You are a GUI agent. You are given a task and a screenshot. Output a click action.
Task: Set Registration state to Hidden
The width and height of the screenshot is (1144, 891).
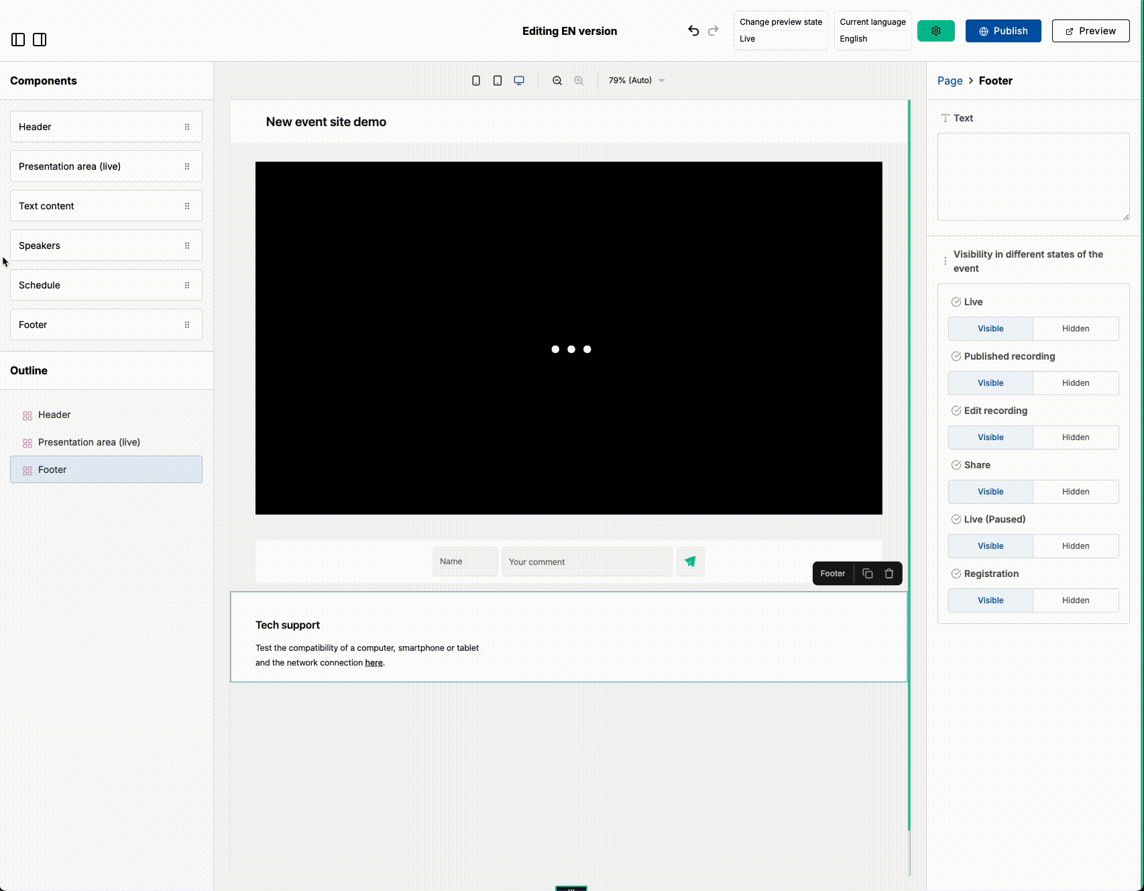(1076, 600)
